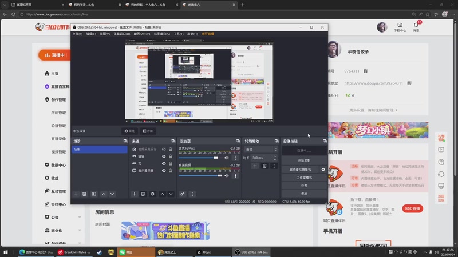The width and height of the screenshot is (458, 257).
Task: Click the Douyu cover guide thumbnail banner
Action: coord(165,231)
